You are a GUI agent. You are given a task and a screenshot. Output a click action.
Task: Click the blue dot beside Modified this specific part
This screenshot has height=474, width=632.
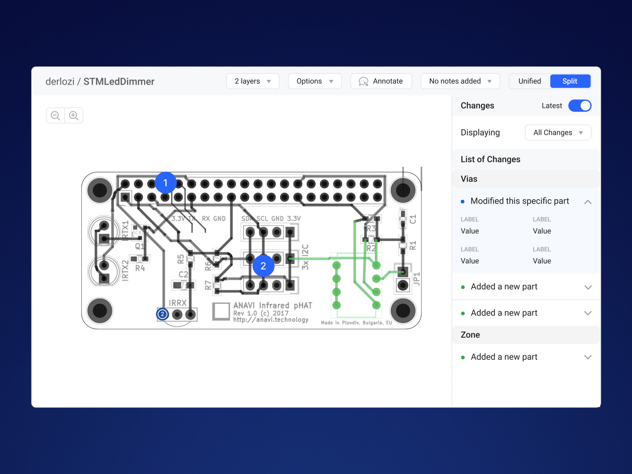tap(462, 201)
